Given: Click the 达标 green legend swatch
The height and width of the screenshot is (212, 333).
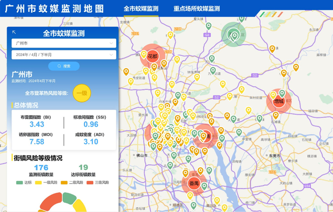Looking at the screenshot, I should pyautogui.click(x=20, y=183).
